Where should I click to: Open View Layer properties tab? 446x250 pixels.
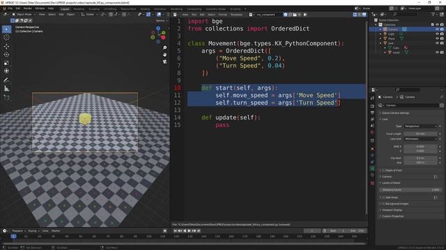point(372,119)
